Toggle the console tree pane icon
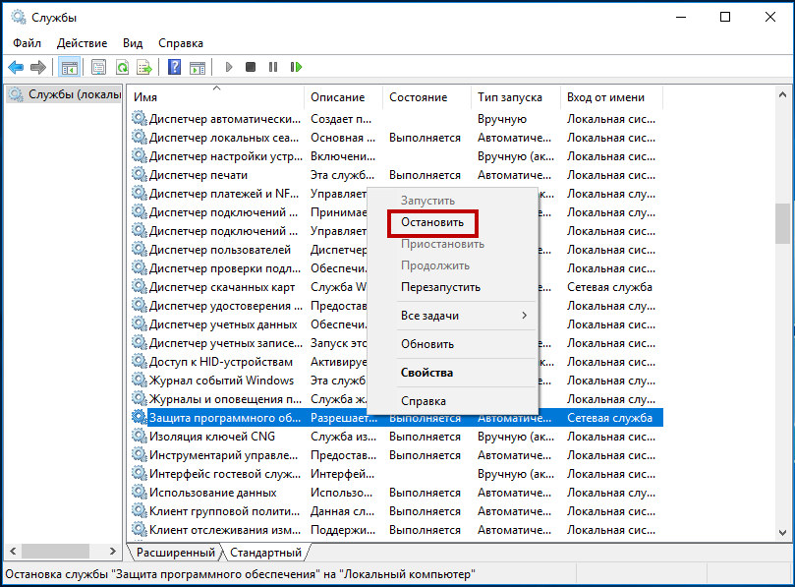This screenshot has width=795, height=587. [70, 67]
